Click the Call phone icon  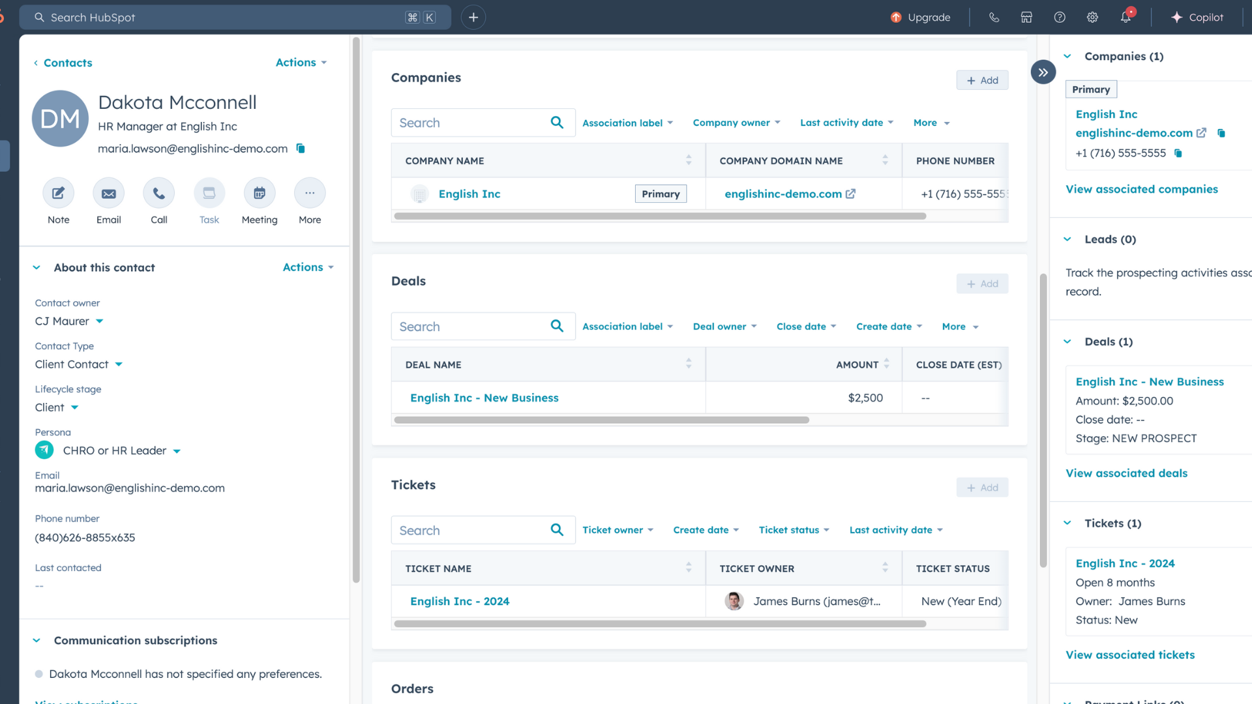[x=158, y=194]
